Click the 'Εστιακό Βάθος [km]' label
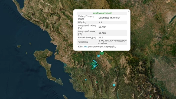 (x=87, y=37)
